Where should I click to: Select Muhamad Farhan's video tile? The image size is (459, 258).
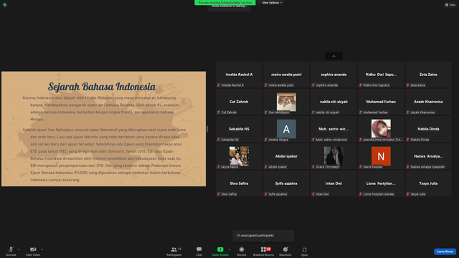pos(381,102)
